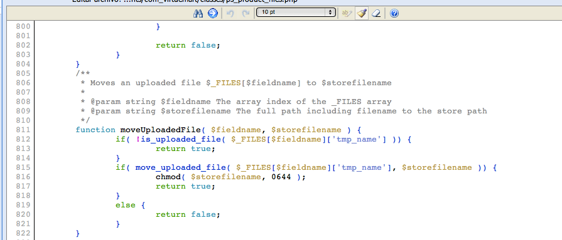Screen dimensions: 562x240
Task: Click 'return false;' on line 802
Action: point(187,45)
